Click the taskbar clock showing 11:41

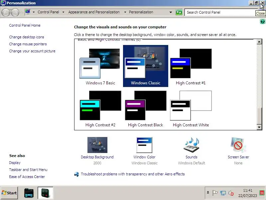248,193
